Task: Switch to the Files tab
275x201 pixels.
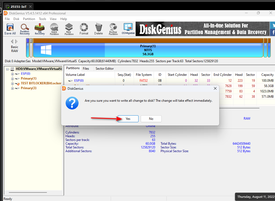Action: click(x=86, y=69)
